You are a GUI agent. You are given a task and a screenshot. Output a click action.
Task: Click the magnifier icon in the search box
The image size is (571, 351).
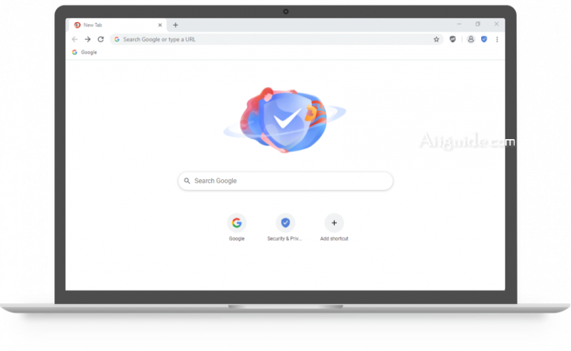(187, 181)
